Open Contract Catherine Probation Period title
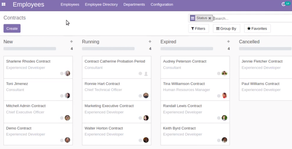 (115, 61)
